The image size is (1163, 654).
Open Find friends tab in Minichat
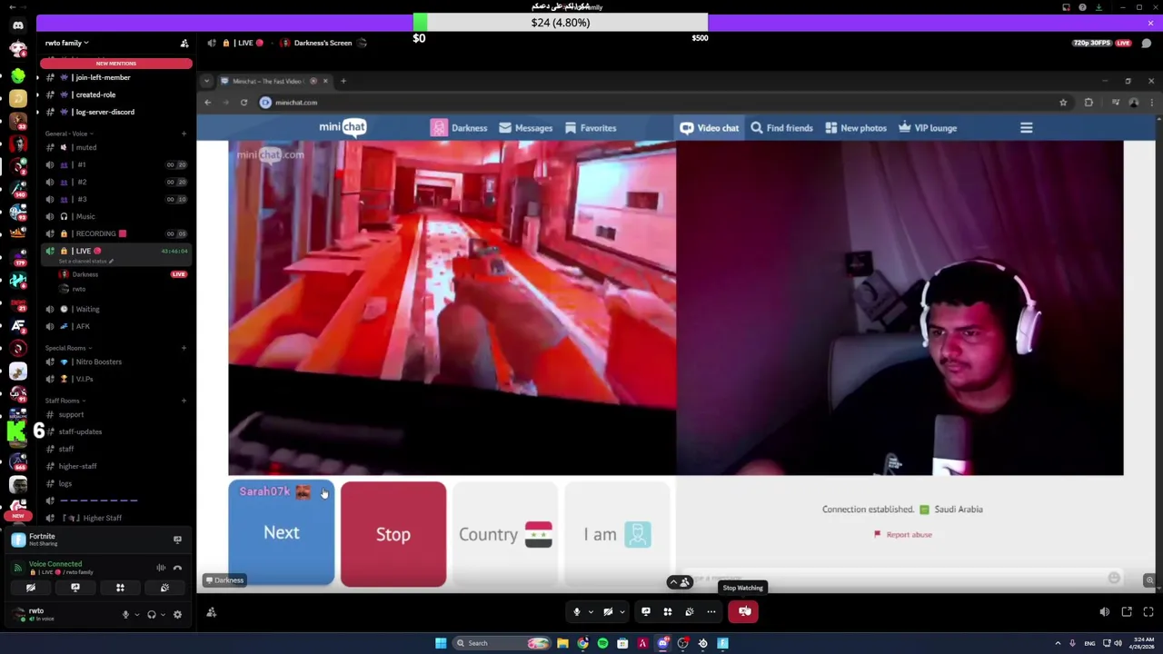point(781,128)
